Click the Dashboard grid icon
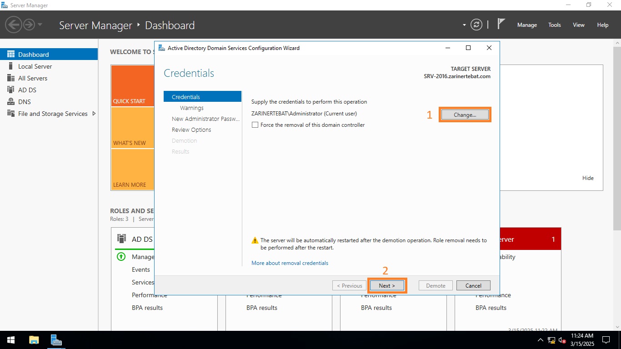This screenshot has height=349, width=621. click(x=11, y=54)
